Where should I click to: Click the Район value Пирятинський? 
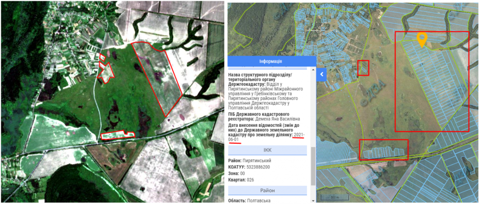coord(257,160)
